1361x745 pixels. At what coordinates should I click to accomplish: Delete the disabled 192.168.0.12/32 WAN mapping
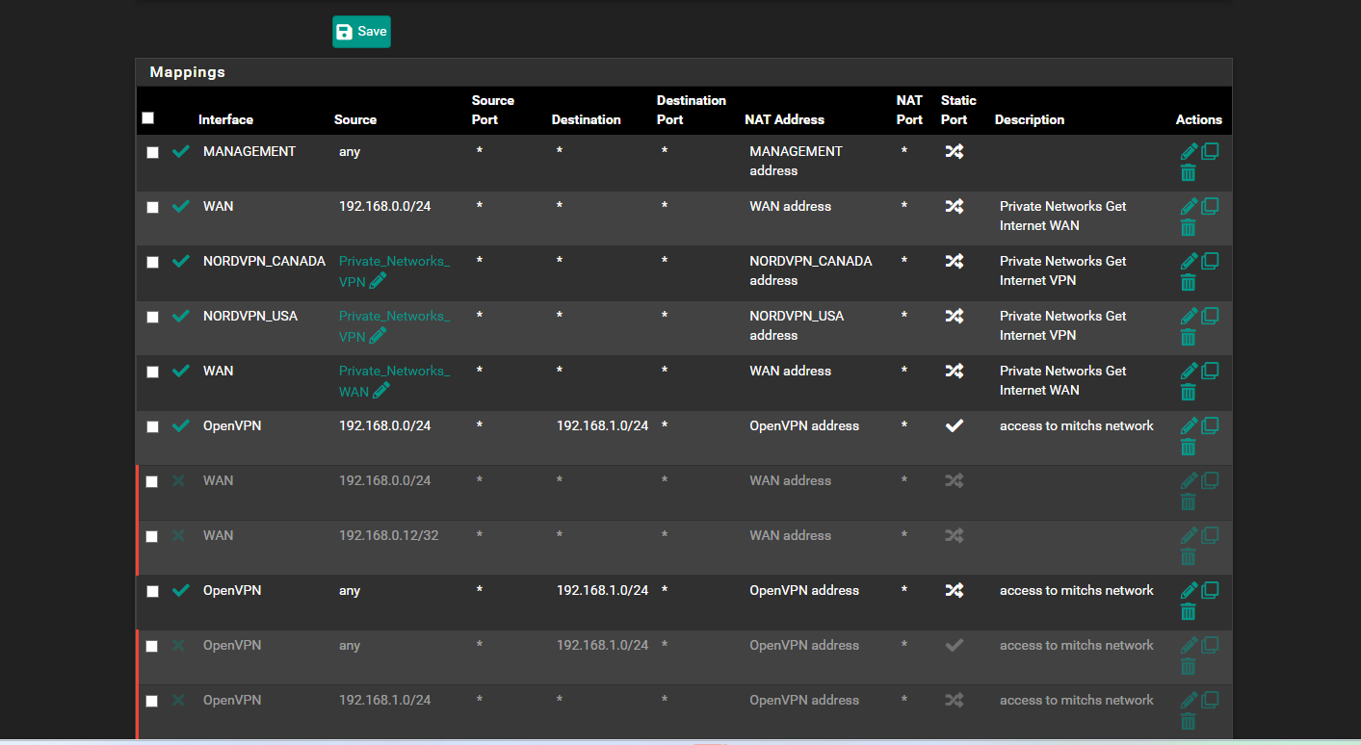coord(1189,557)
